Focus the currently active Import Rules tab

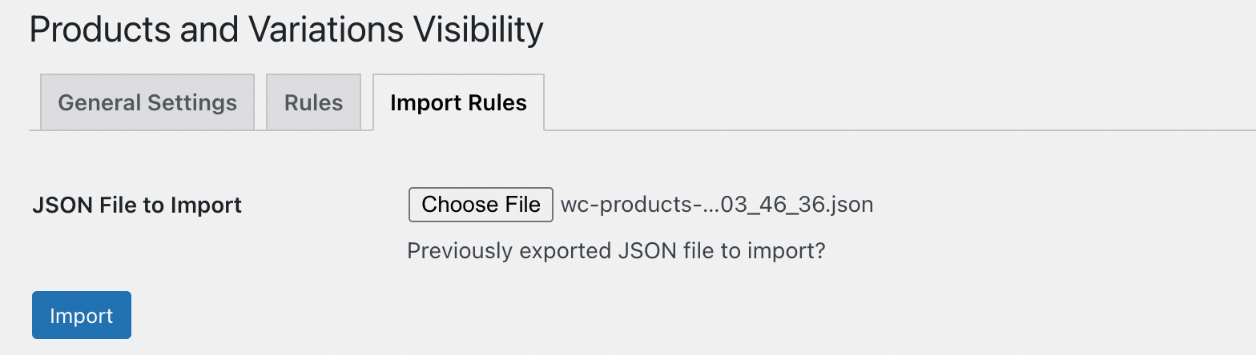tap(458, 102)
